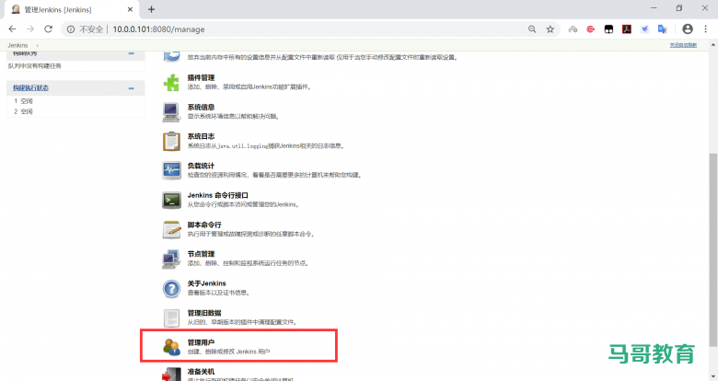Click the text '队列中没有构建任务'
This screenshot has height=381, width=718.
[35, 66]
